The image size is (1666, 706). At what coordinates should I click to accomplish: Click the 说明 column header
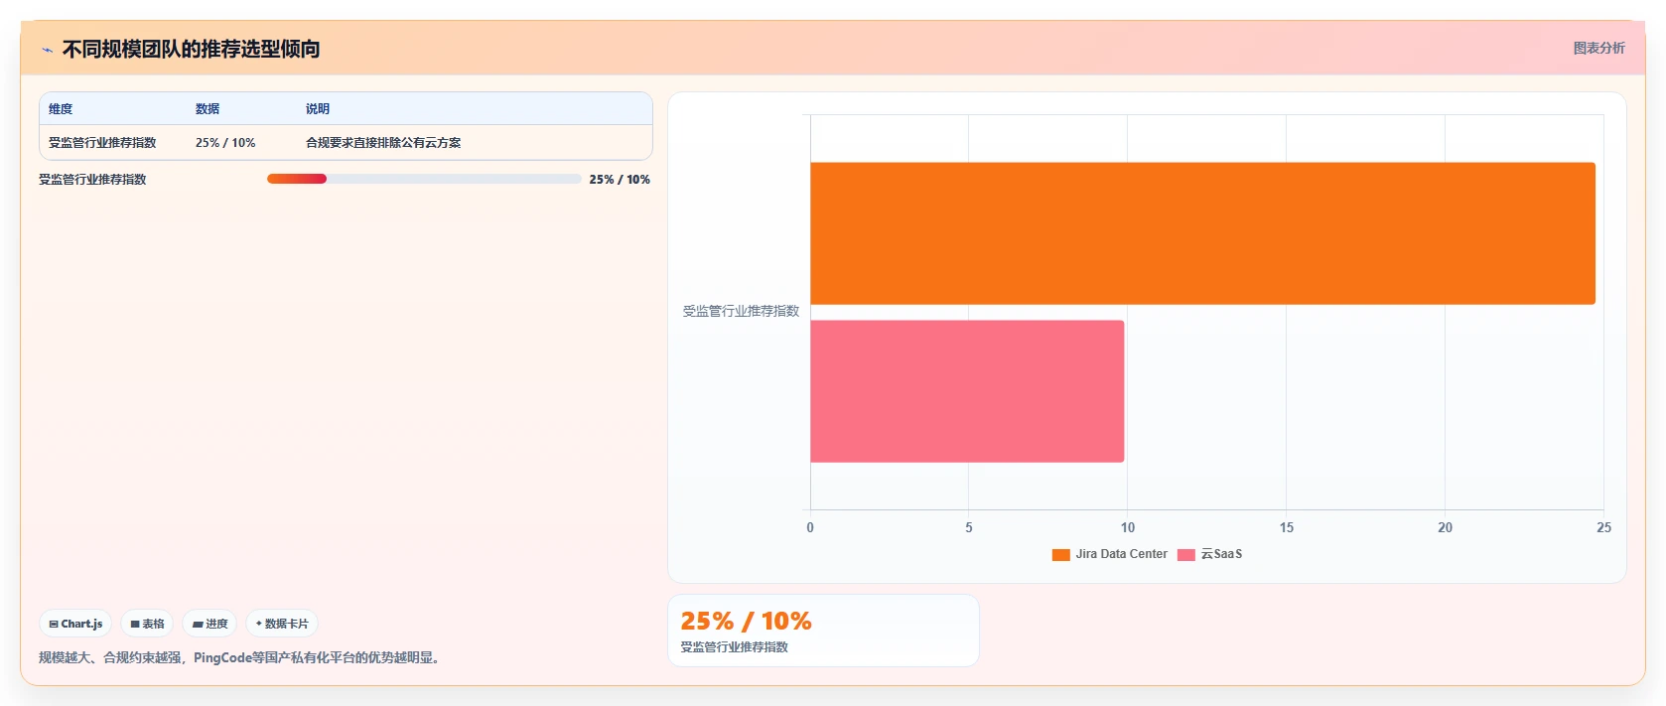[318, 109]
